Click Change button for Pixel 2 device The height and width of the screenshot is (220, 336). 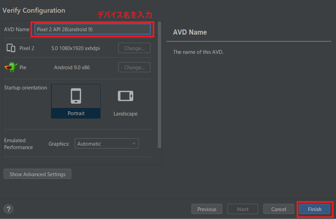coord(134,48)
